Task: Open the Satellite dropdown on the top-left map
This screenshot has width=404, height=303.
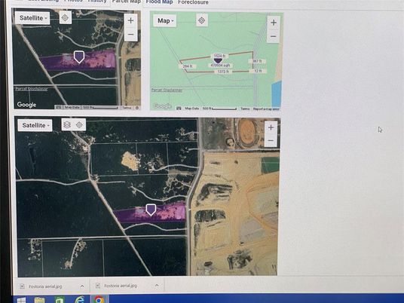Action: pyautogui.click(x=32, y=18)
